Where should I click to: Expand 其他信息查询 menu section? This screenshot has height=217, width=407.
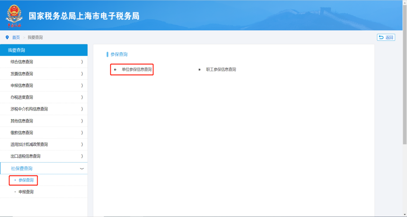pyautogui.click(x=44, y=121)
